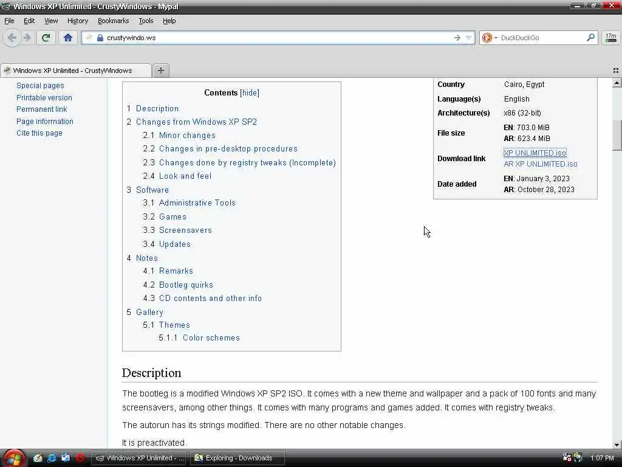Viewport: 622px width, 467px height.
Task: Focus the crustywindo.ws address field
Action: pyautogui.click(x=278, y=38)
